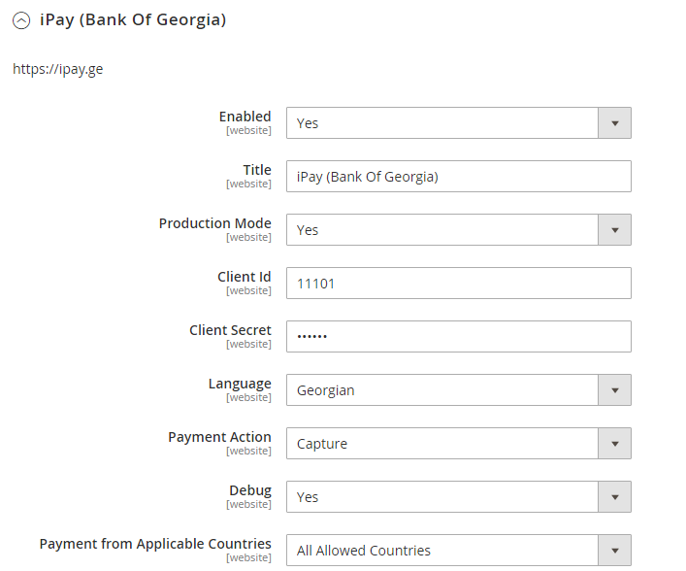The width and height of the screenshot is (686, 571).
Task: Open the Language dropdown showing Georgian
Action: [x=442, y=390]
